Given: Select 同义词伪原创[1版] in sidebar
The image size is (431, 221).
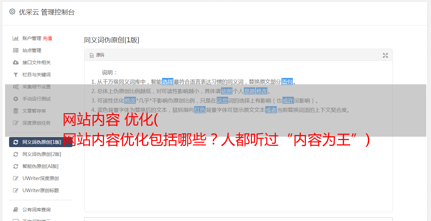Looking at the screenshot, I should click(x=41, y=142).
